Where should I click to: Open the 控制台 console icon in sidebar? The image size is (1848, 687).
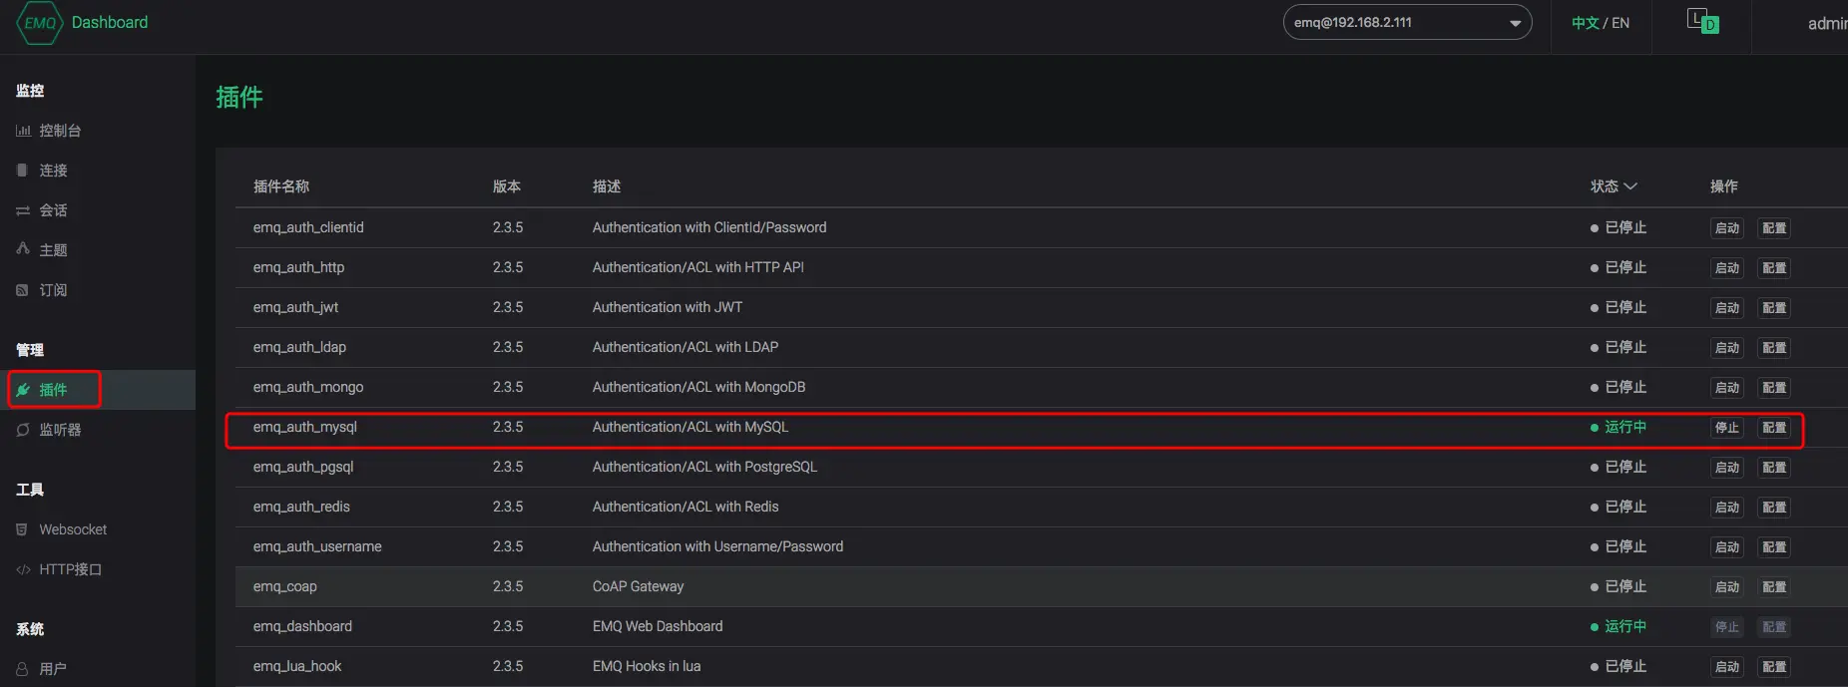click(x=23, y=131)
